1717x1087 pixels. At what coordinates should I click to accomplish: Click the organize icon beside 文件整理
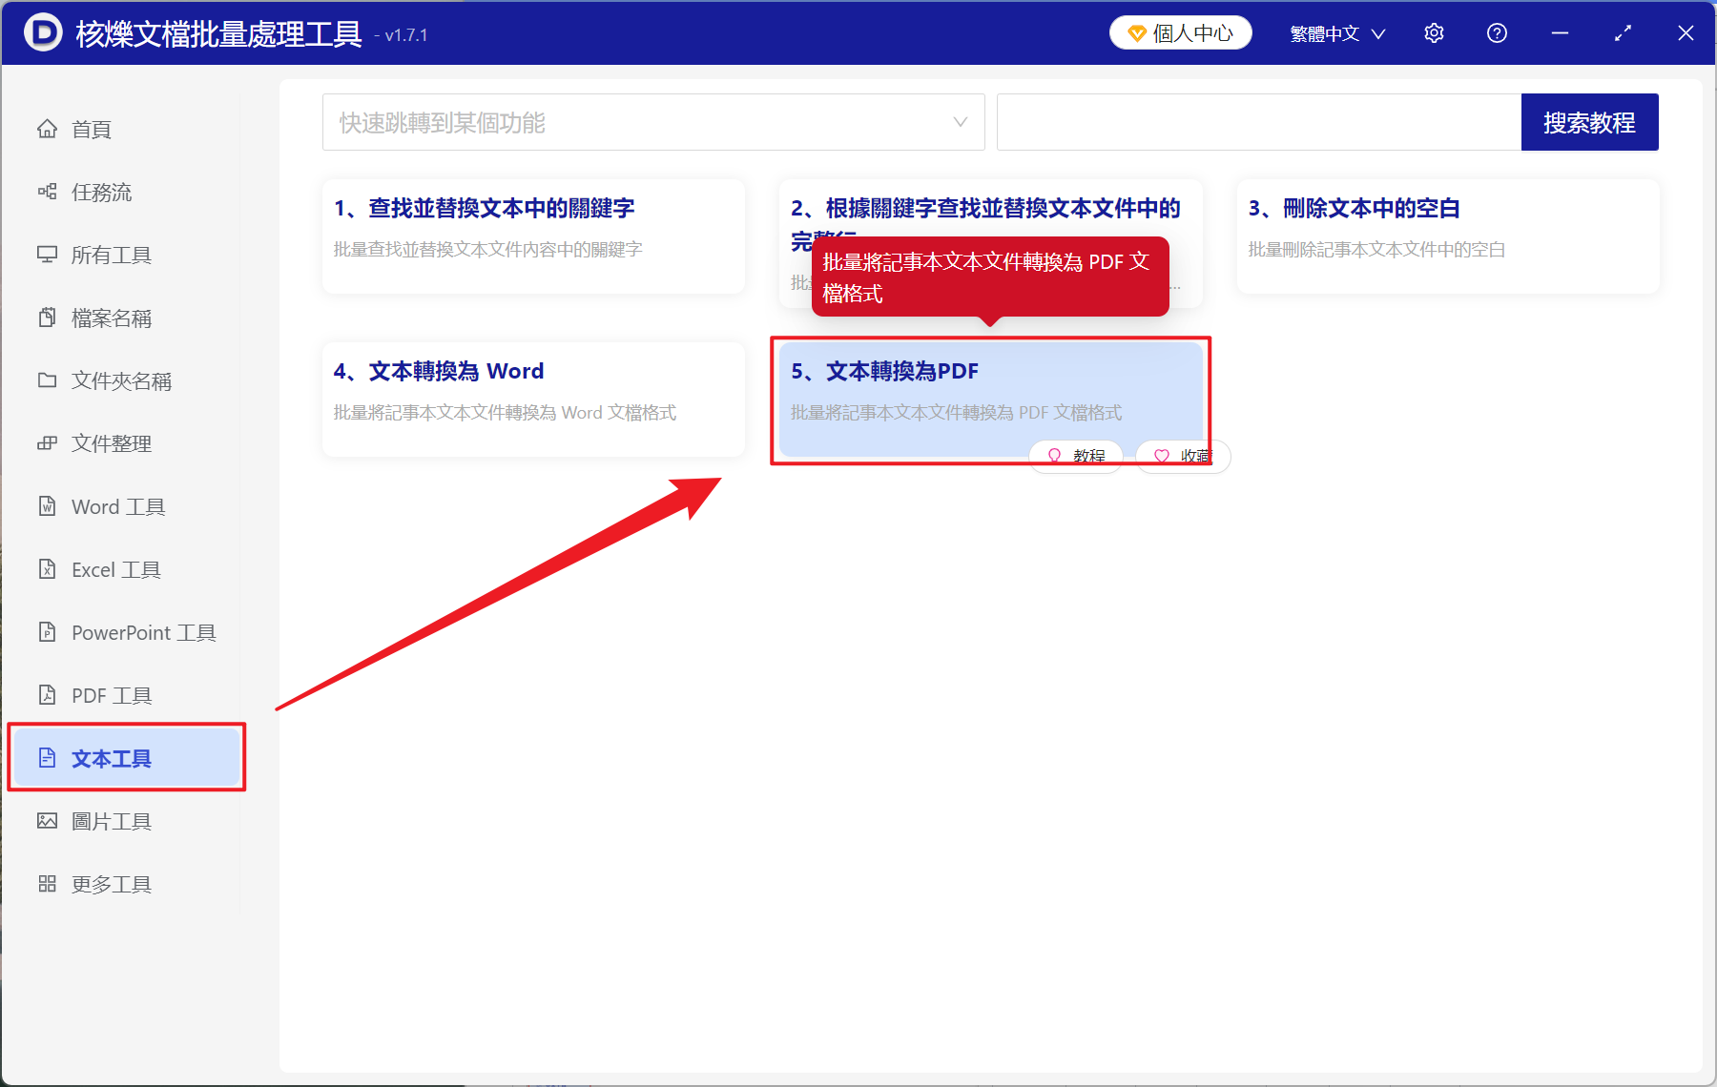47,443
